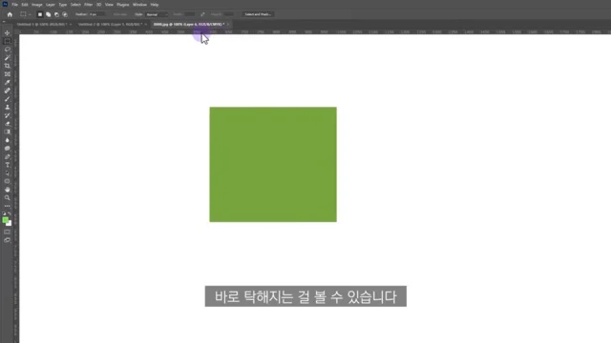Open the Type menu
Image resolution: width=611 pixels, height=343 pixels.
(x=63, y=5)
